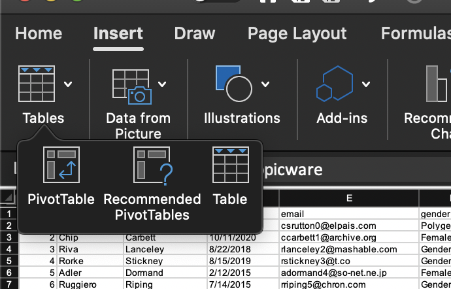This screenshot has width=451, height=289.
Task: Select the date cell 8/22/2018
Action: point(243,249)
